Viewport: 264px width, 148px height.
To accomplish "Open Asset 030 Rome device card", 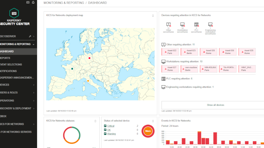I will [228, 52].
